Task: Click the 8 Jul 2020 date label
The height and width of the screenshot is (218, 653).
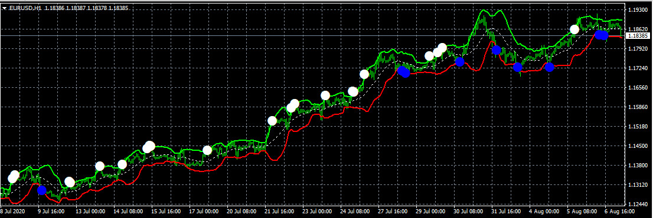Action: pos(12,212)
